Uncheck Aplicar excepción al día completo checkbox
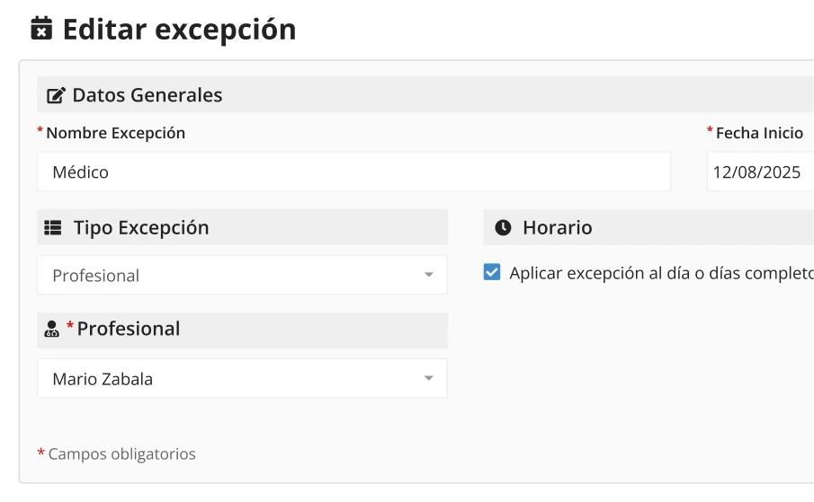The width and height of the screenshot is (814, 502). 492,272
